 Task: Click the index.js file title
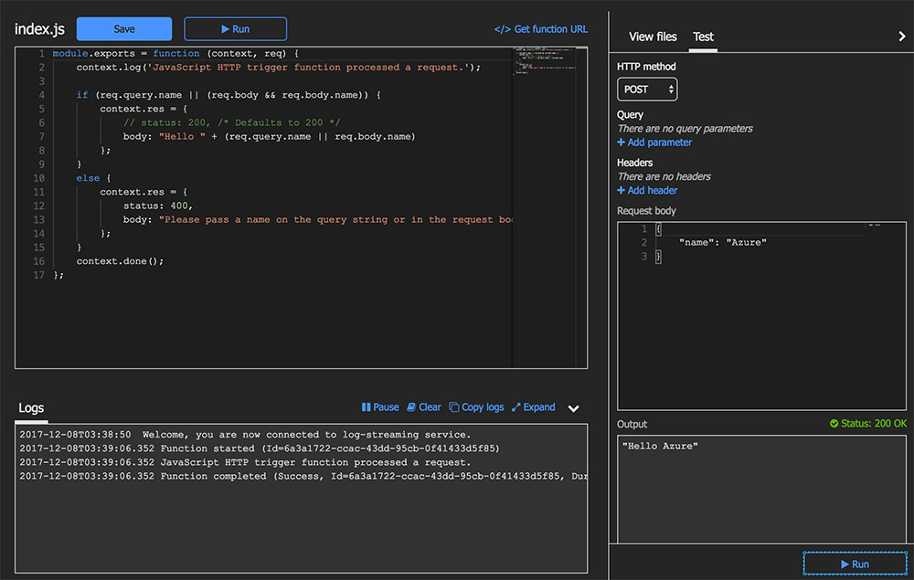click(x=39, y=29)
